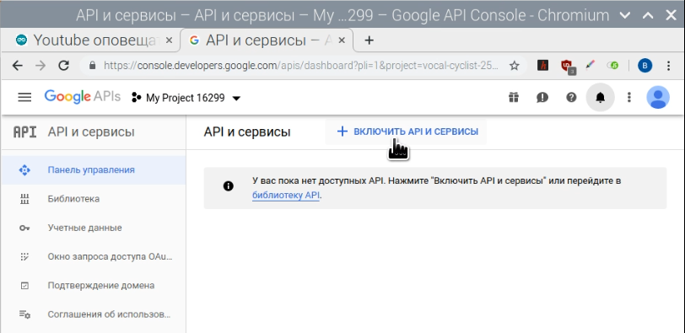This screenshot has height=333, width=685.
Task: Open the red shield uBlock extension
Action: click(568, 67)
